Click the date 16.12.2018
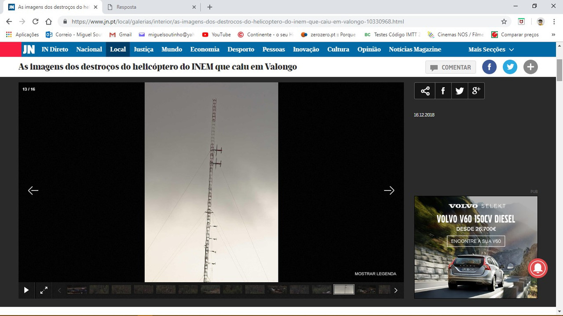 (x=424, y=115)
